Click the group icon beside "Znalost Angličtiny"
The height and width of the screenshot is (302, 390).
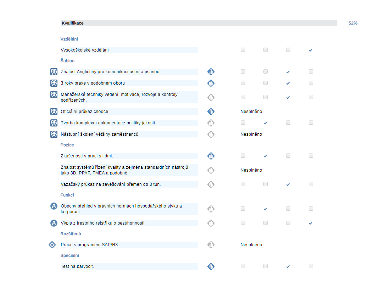coord(54,72)
